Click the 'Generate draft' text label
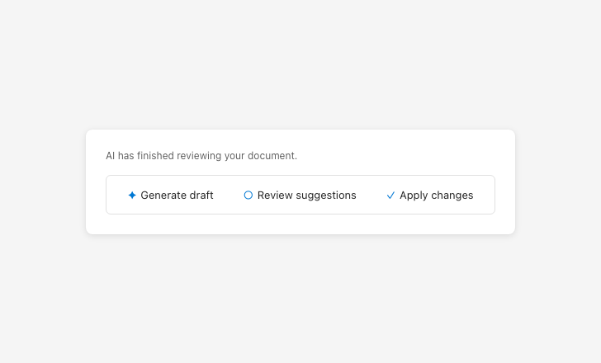 pyautogui.click(x=177, y=196)
